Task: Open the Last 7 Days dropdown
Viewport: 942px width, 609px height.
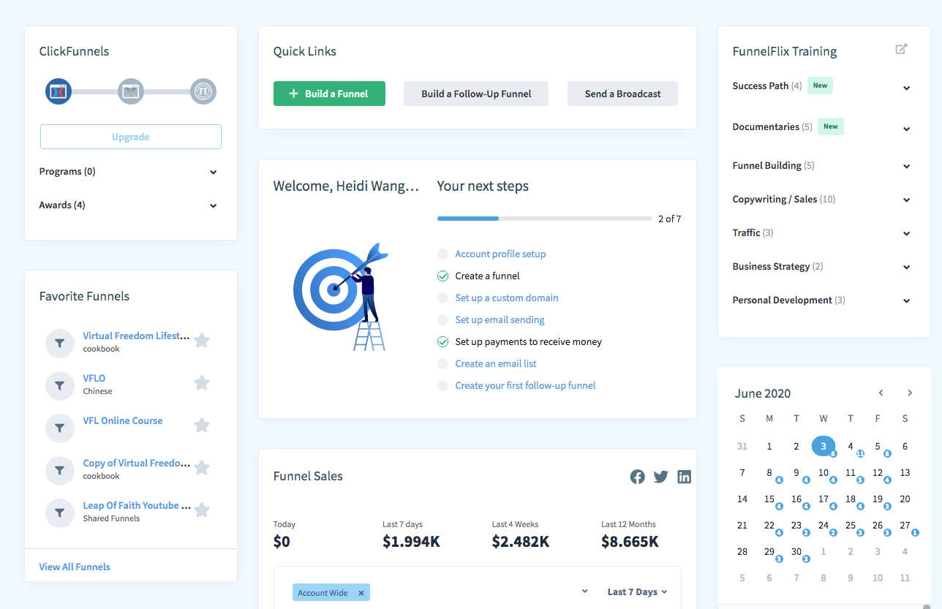Action: [637, 592]
